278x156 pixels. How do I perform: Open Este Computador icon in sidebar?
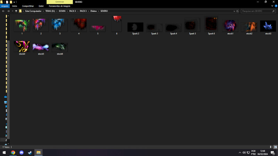coord(6,102)
